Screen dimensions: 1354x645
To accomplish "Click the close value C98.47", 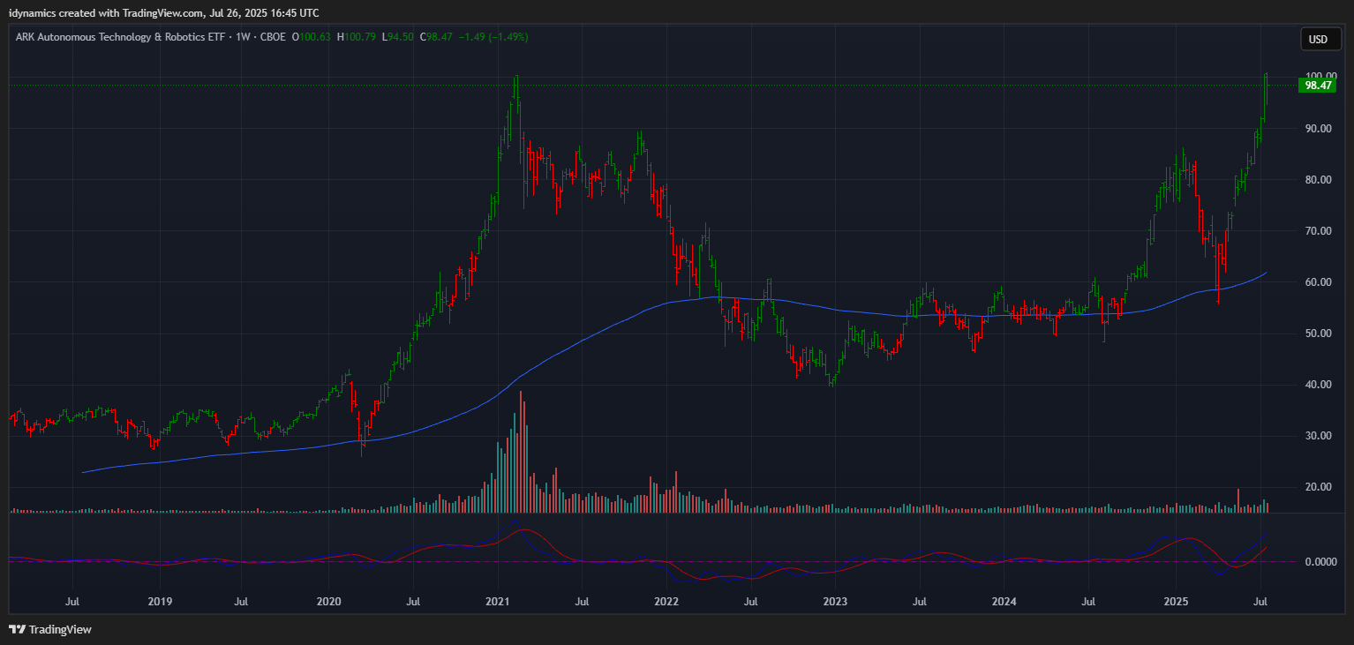I will [x=436, y=37].
